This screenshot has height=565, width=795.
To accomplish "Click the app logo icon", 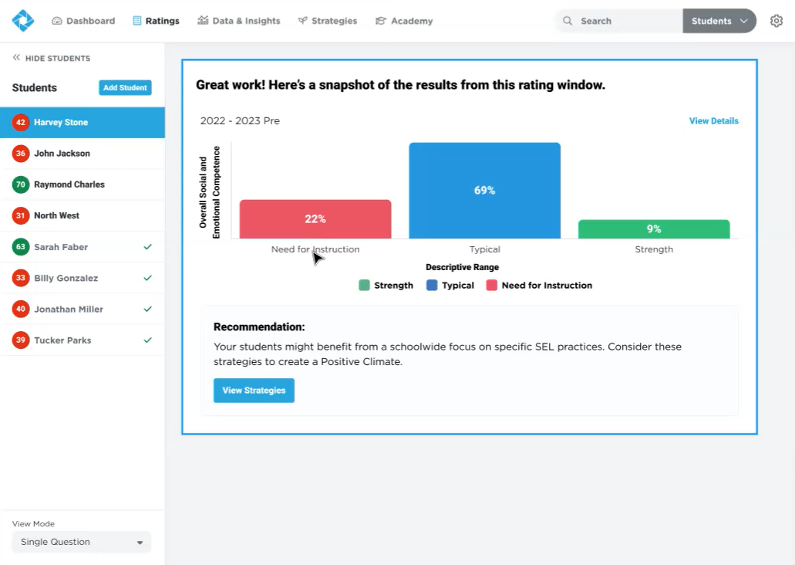I will pos(23,21).
